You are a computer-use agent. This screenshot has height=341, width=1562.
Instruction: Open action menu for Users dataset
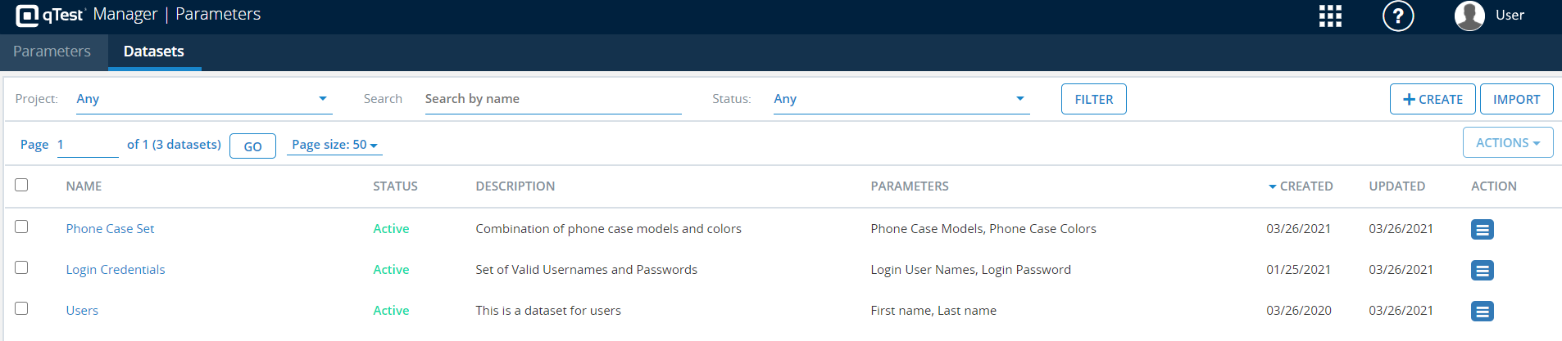[x=1482, y=312]
